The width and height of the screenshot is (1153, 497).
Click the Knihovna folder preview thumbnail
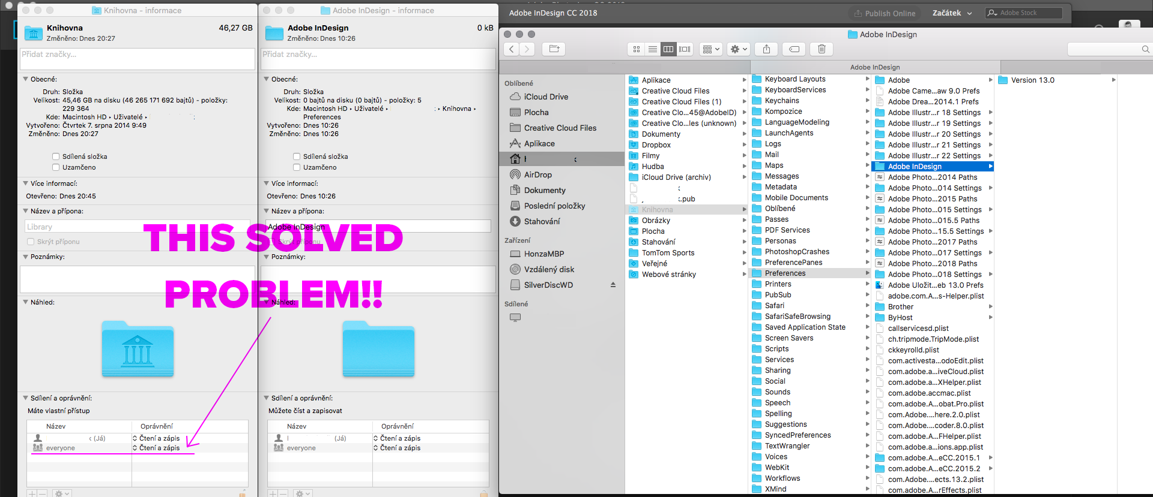click(x=138, y=348)
